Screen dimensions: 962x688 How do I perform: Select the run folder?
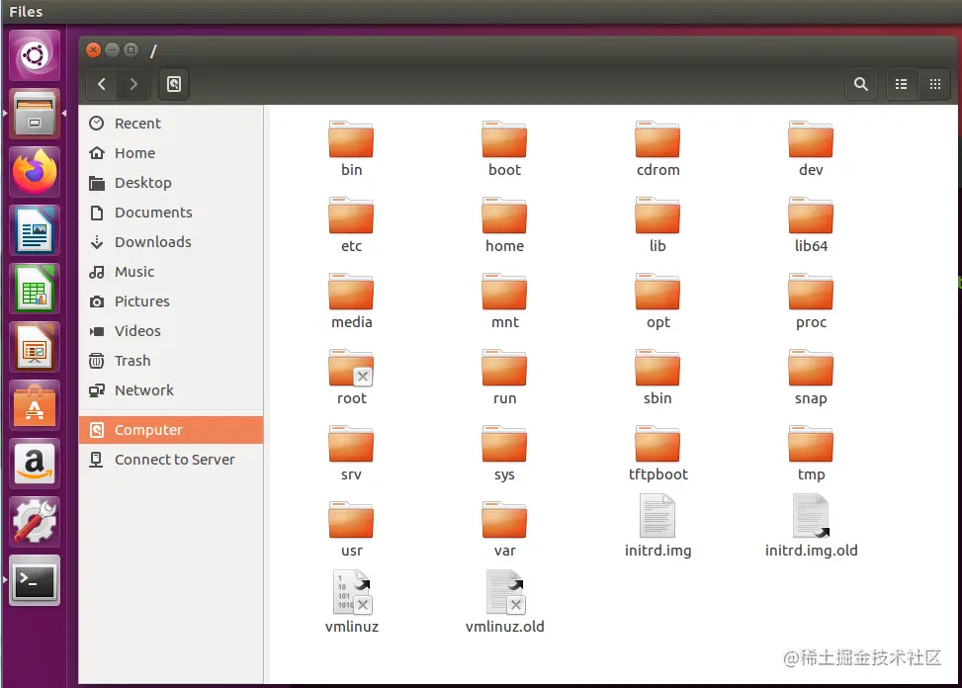point(504,377)
